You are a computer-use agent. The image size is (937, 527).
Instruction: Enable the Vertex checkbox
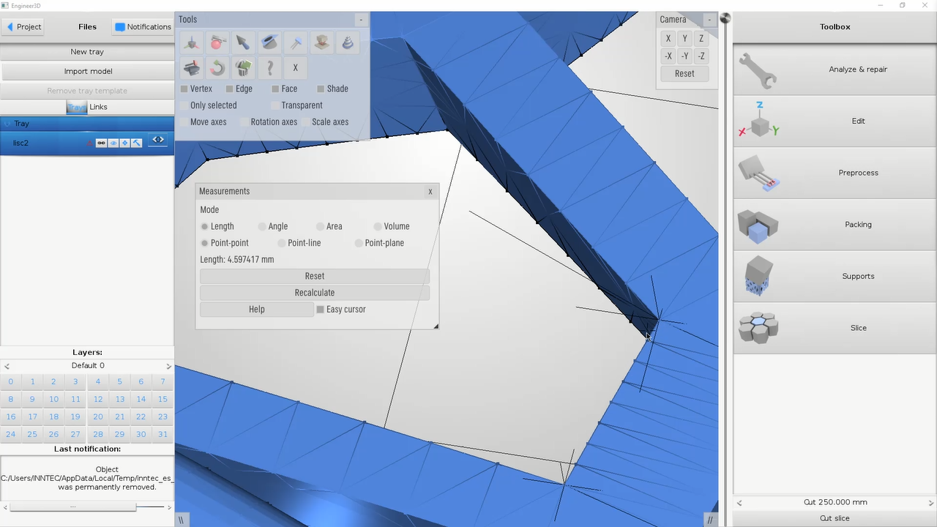pos(184,89)
